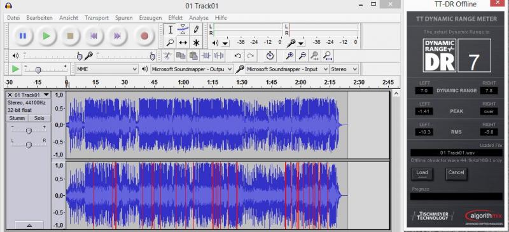Open the Bearbeiten menu
The height and width of the screenshot is (232, 509).
coord(39,18)
